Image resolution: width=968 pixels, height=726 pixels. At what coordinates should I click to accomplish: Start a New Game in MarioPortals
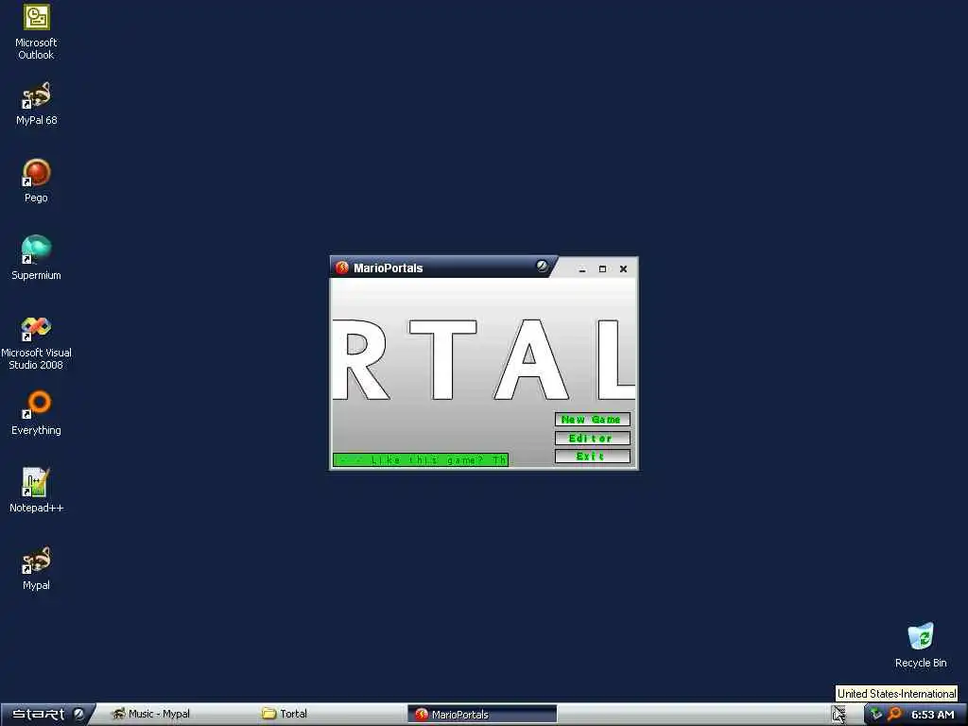click(x=592, y=420)
